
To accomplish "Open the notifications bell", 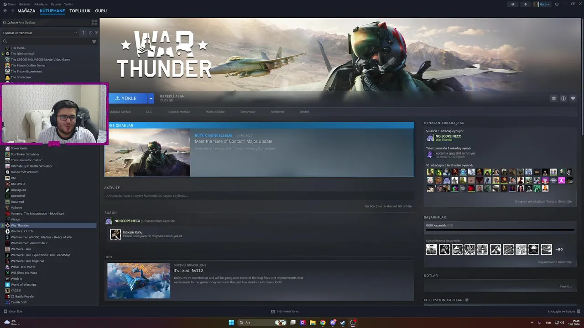I will (x=525, y=4).
